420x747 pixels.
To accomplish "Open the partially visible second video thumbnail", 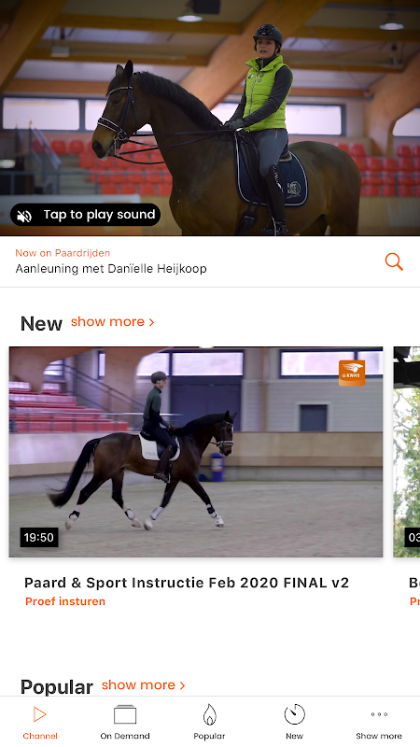I will pyautogui.click(x=407, y=452).
